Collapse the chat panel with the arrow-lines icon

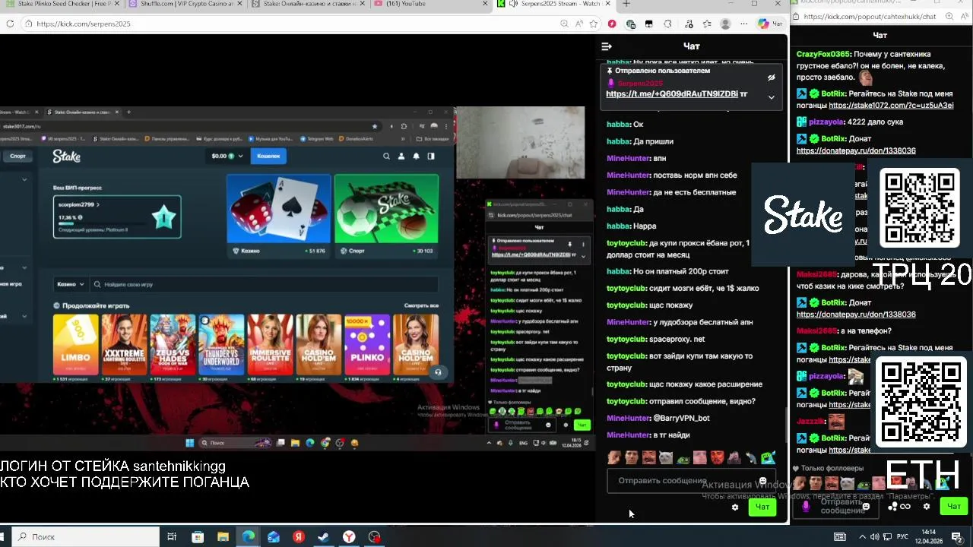pos(607,46)
